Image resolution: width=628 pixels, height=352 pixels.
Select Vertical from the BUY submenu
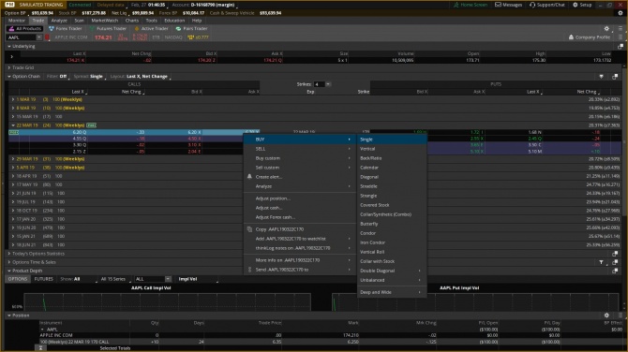367,149
